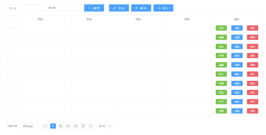Click red 删除 button in the fifth row
Screen dimensions: 266x135
pos(252,65)
